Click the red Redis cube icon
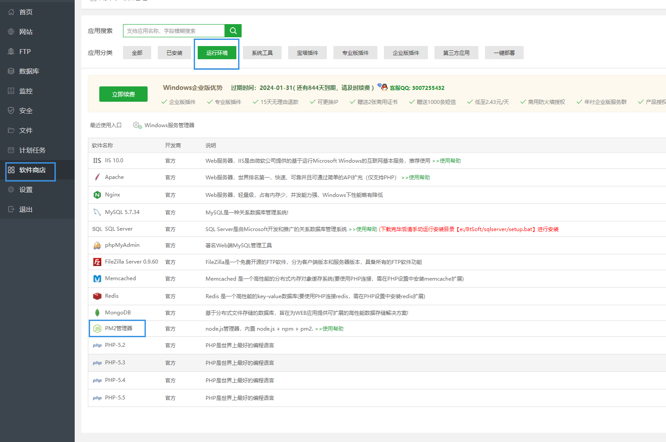This screenshot has width=666, height=442. (97, 296)
